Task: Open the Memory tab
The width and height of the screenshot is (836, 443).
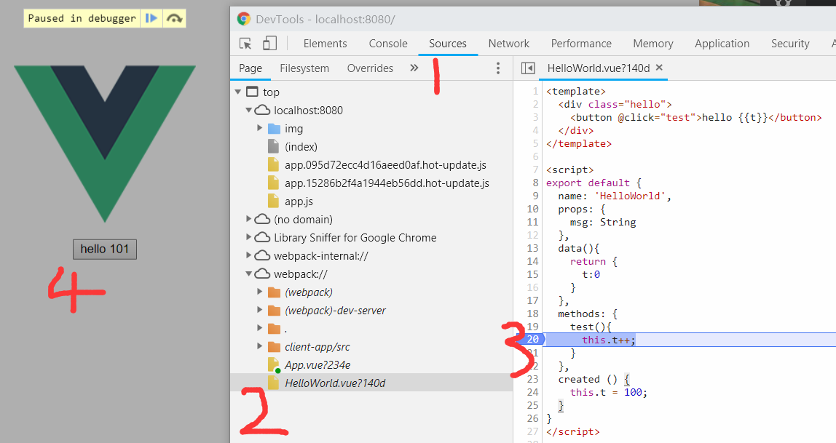Action: tap(653, 44)
